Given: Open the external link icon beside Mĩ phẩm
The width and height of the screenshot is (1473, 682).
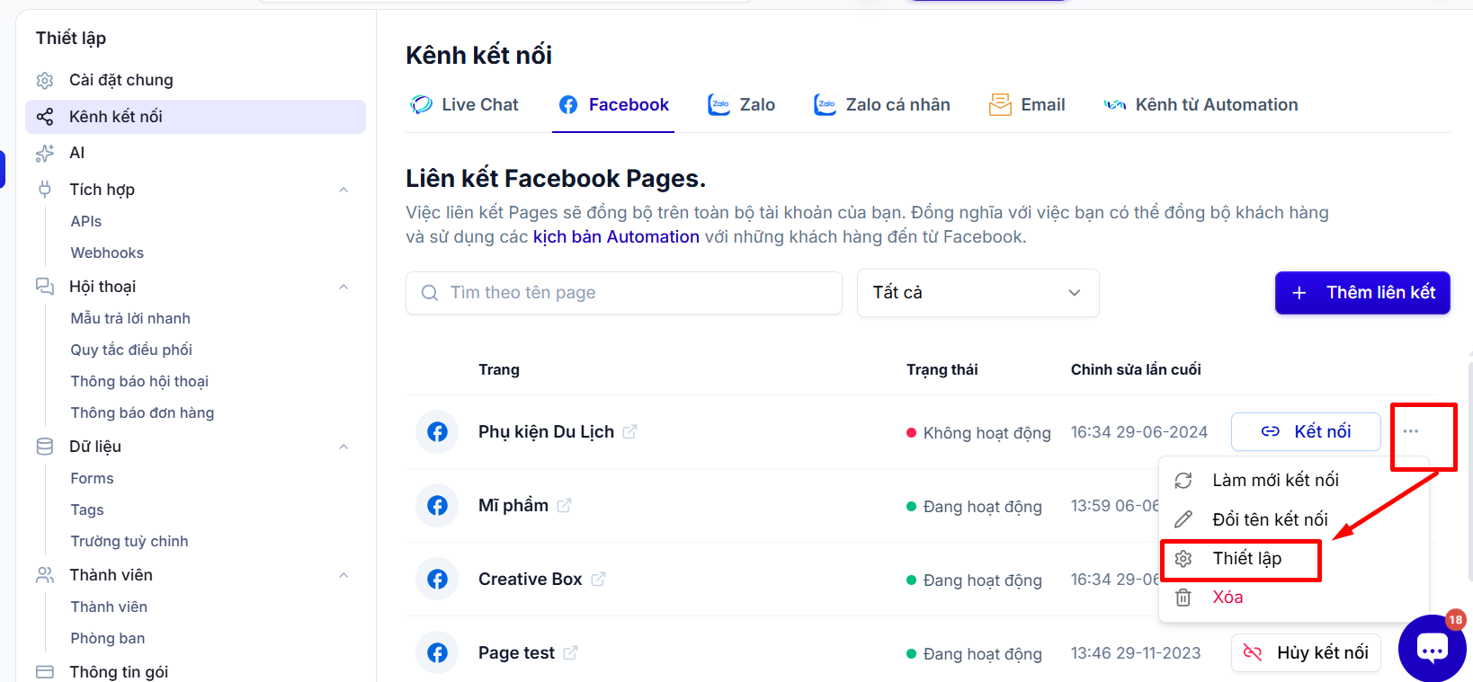Looking at the screenshot, I should click(x=564, y=506).
